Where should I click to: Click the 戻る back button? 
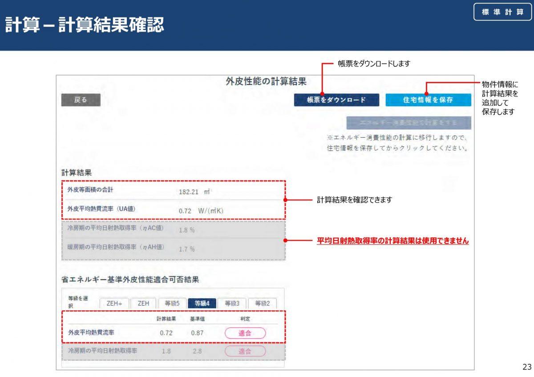point(81,100)
